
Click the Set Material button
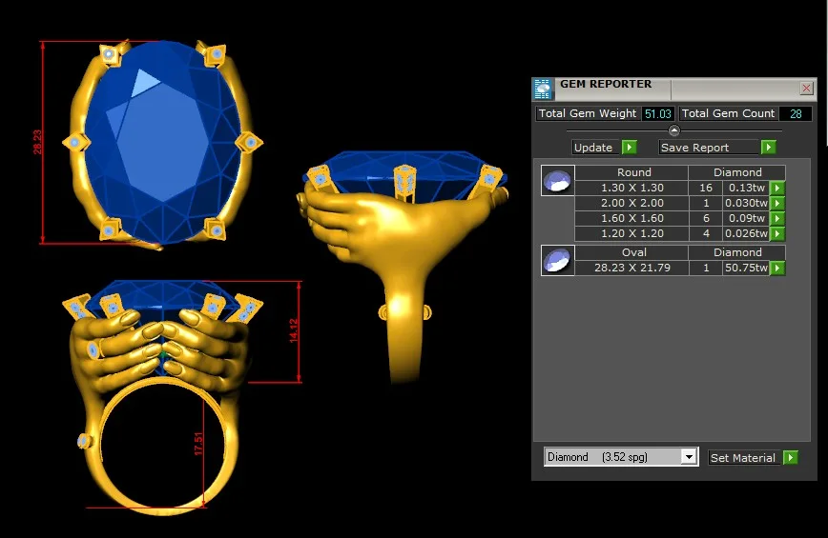click(x=743, y=458)
